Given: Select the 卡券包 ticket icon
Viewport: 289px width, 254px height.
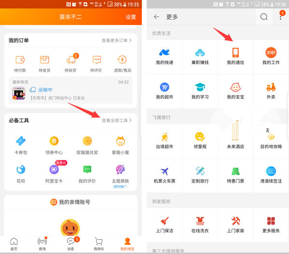Looking at the screenshot, I should (21, 141).
